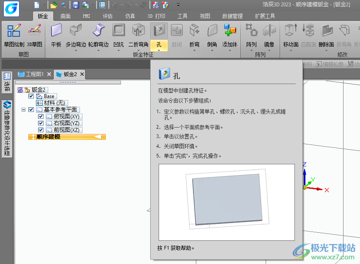The image size is (360, 264).
Task: Close the 钣金2 document tab
Action: pyautogui.click(x=82, y=74)
